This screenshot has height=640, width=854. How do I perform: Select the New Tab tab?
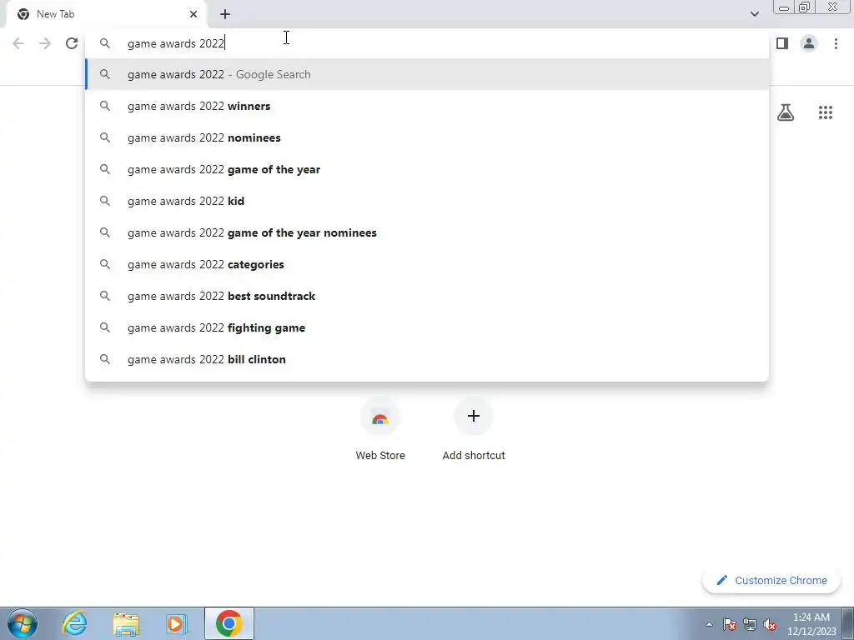click(x=106, y=14)
